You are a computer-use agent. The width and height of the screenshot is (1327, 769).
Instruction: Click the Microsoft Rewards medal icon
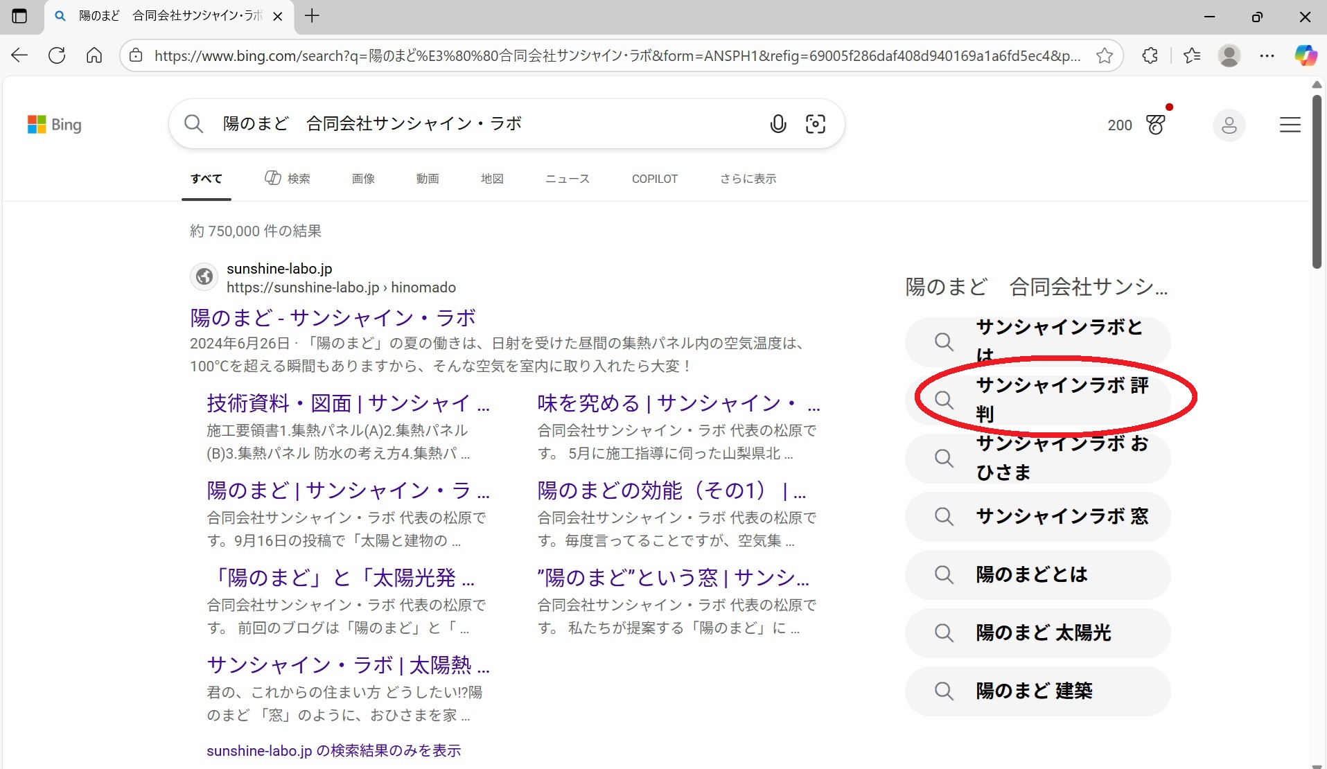point(1156,125)
